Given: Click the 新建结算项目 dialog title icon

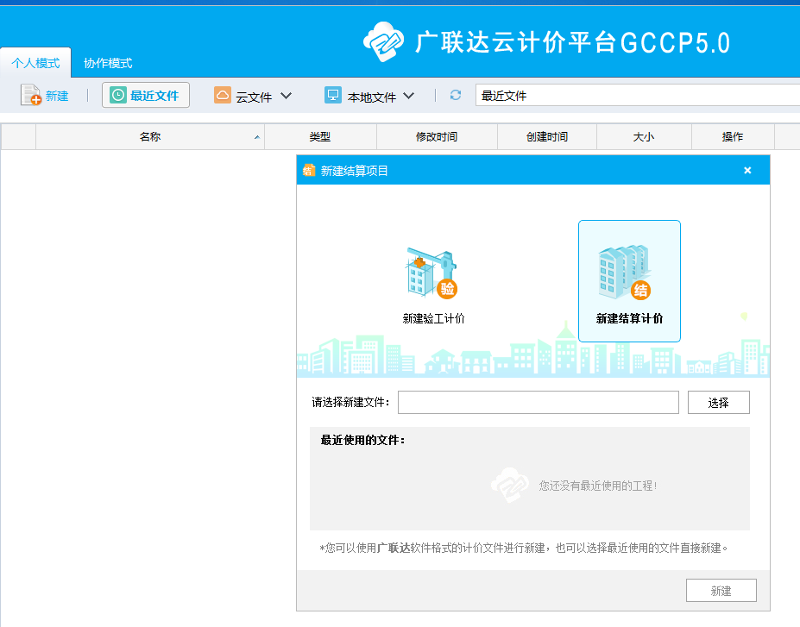Looking at the screenshot, I should coord(309,170).
